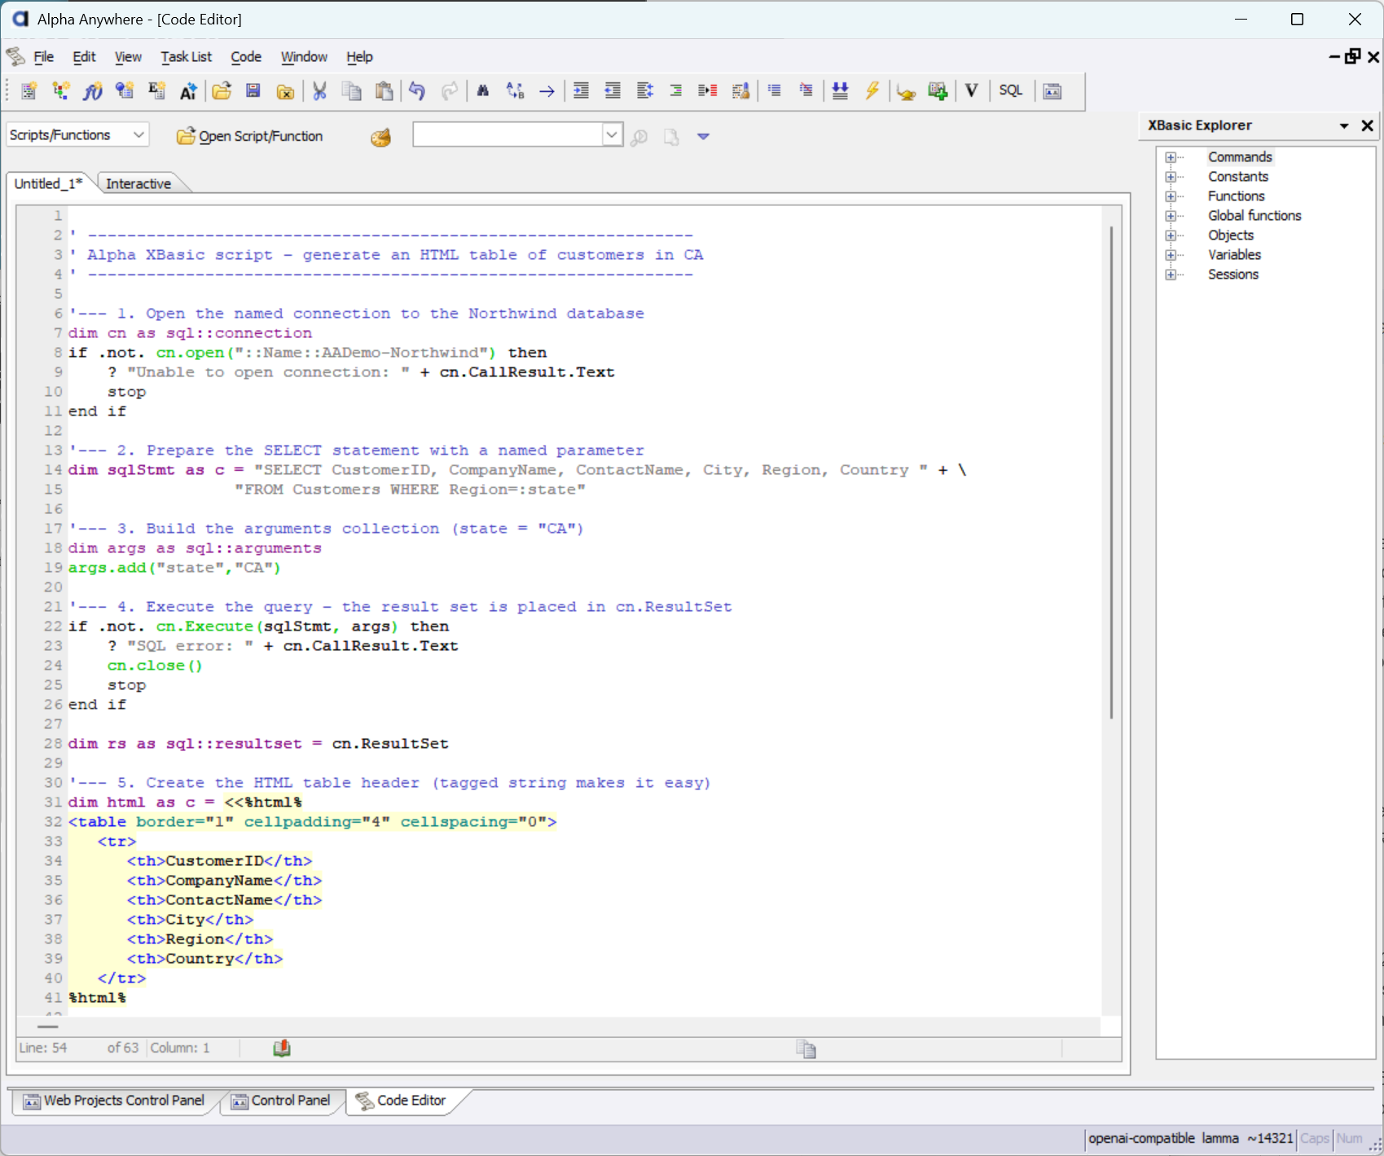Expand the Variables tree node

1171,255
